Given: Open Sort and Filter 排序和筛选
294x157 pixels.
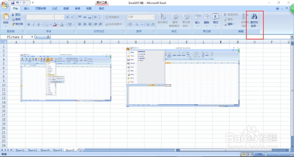Looking at the screenshot, I should 245,20.
